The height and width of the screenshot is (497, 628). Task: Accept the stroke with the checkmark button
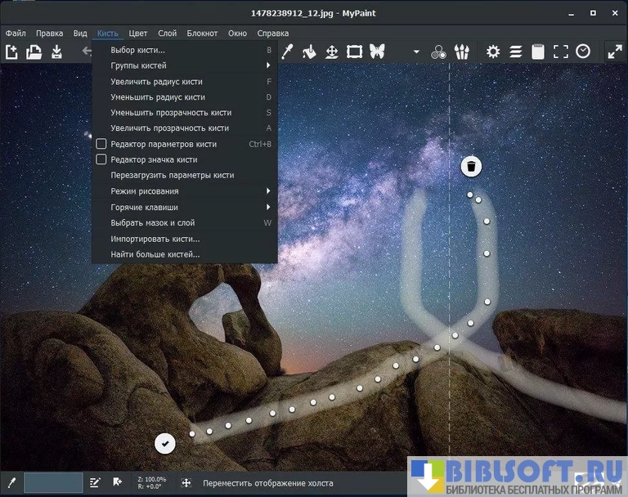pos(165,443)
